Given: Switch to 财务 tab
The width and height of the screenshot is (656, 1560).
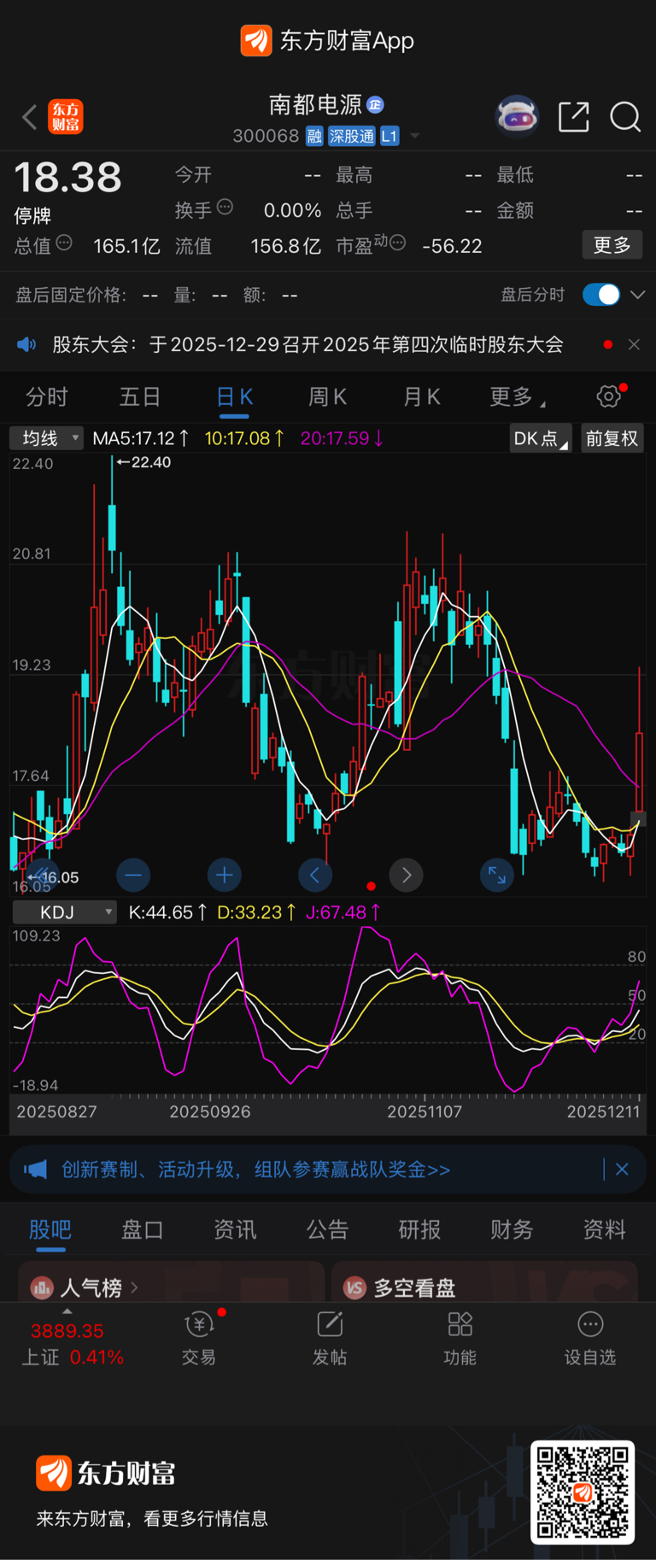Looking at the screenshot, I should [x=512, y=1229].
